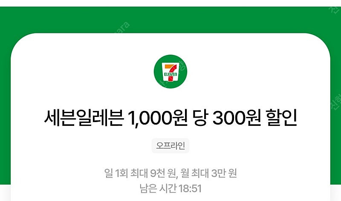
Task: Click the red 7 numeral in logo
Action: (170, 72)
